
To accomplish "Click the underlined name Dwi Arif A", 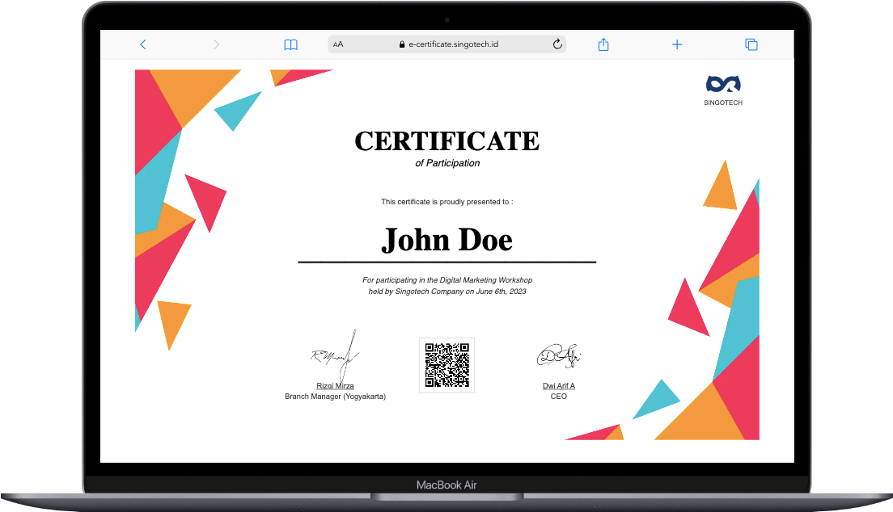I will pyautogui.click(x=558, y=386).
